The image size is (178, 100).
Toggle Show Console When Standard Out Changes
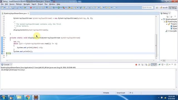pyautogui.click(x=152, y=65)
